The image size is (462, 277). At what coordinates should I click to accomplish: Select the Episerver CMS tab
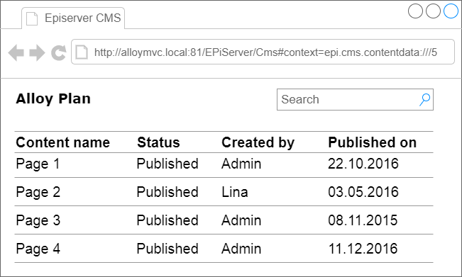click(x=73, y=18)
